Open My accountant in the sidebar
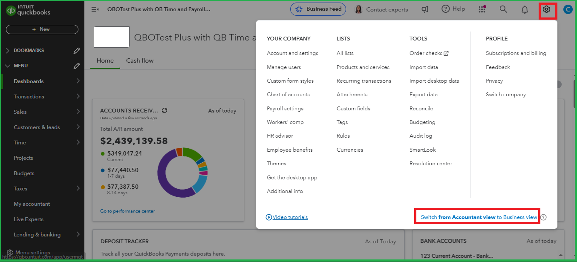This screenshot has width=577, height=262. (x=32, y=204)
